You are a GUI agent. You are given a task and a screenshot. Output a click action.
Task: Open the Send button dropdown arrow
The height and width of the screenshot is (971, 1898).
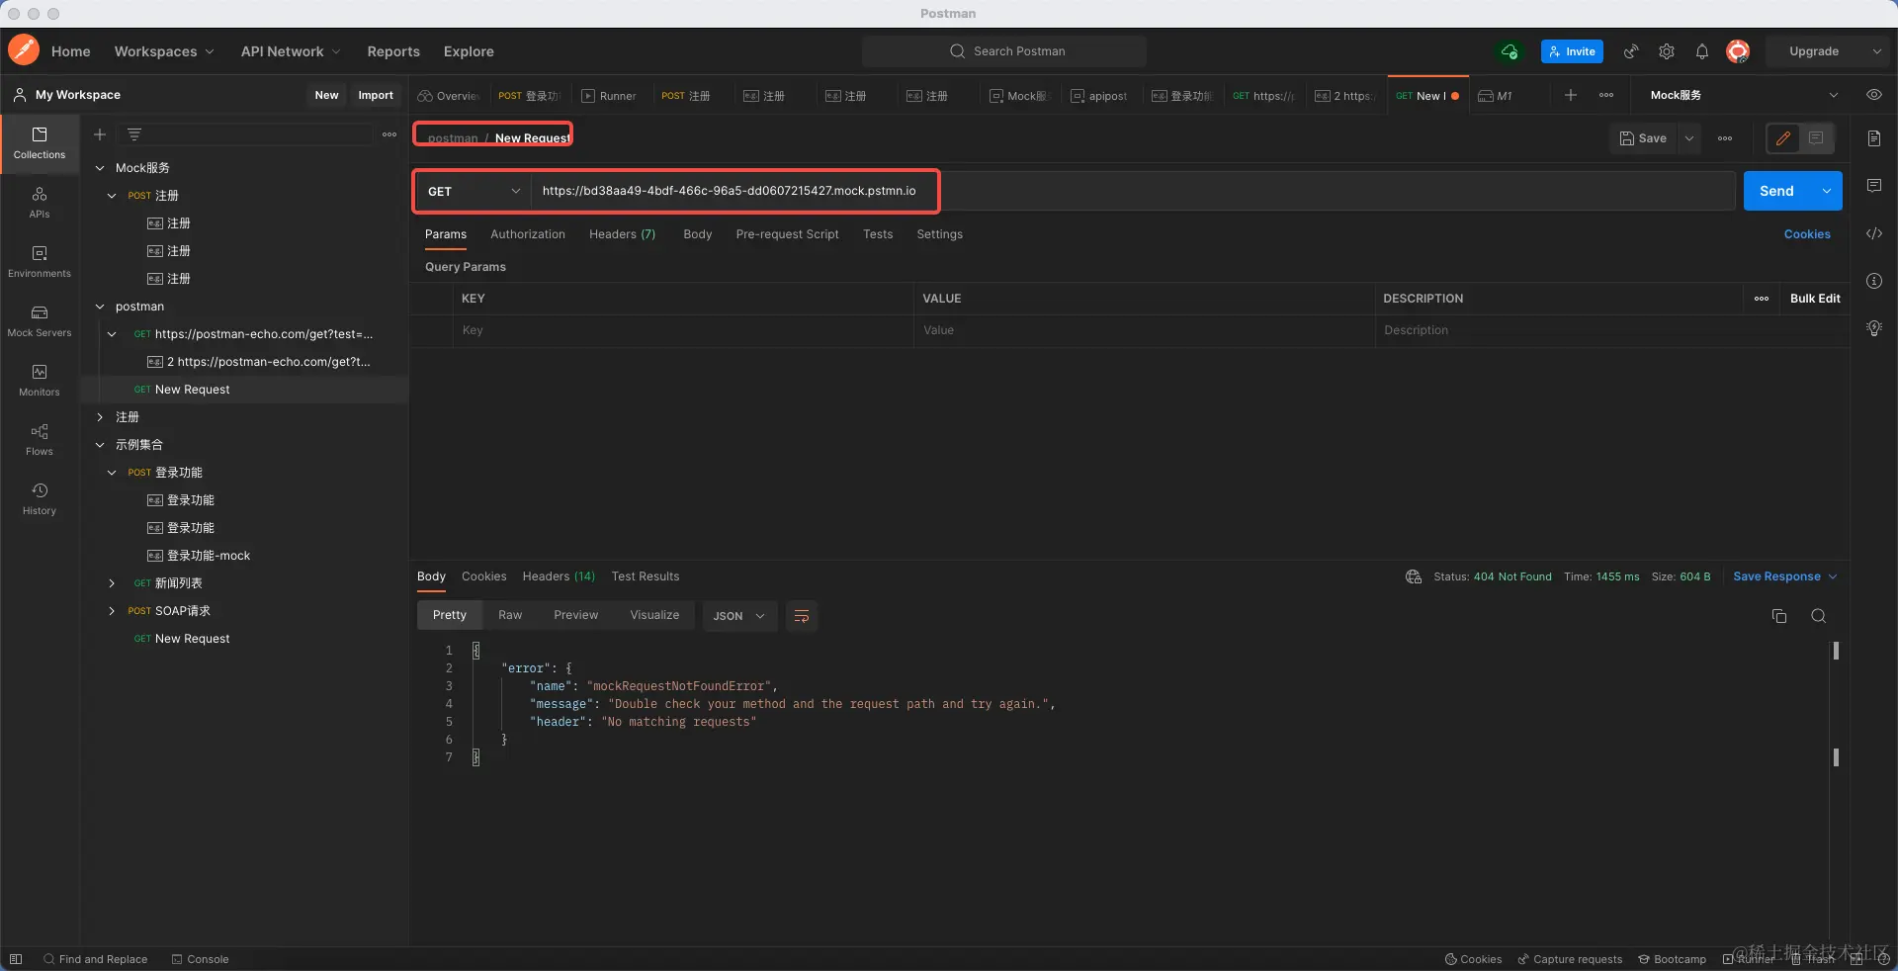(1827, 191)
